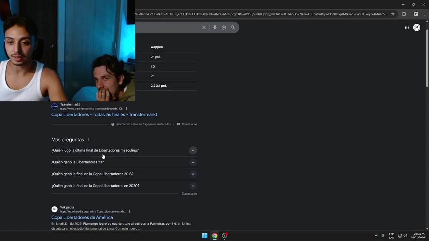The height and width of the screenshot is (241, 429).
Task: Open the Windows Start menu
Action: 204,236
